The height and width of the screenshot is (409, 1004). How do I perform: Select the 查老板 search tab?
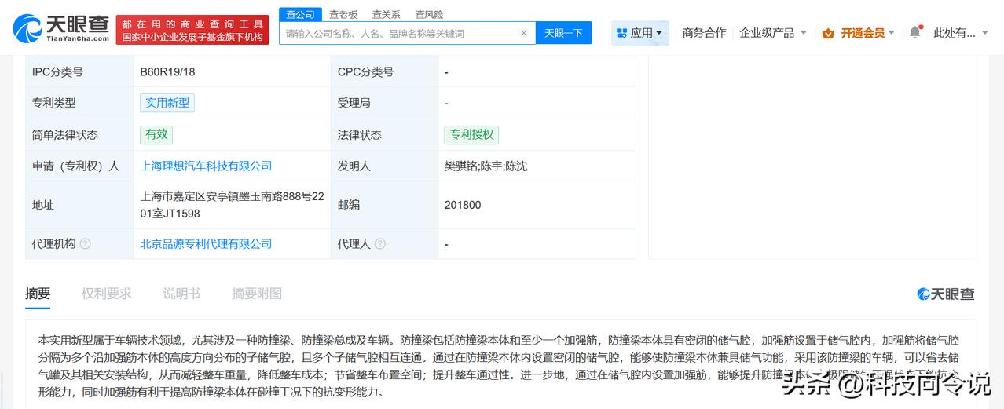click(x=343, y=14)
